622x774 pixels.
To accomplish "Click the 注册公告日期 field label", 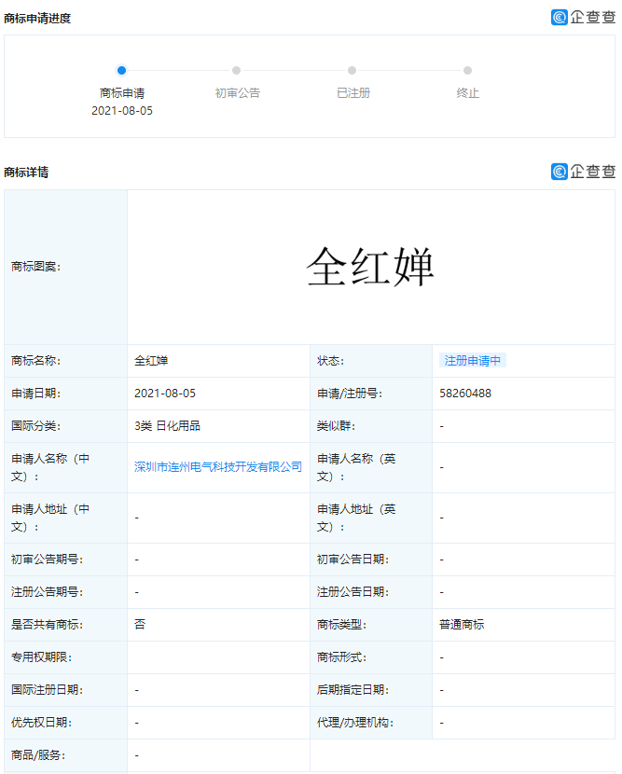I will [x=352, y=592].
